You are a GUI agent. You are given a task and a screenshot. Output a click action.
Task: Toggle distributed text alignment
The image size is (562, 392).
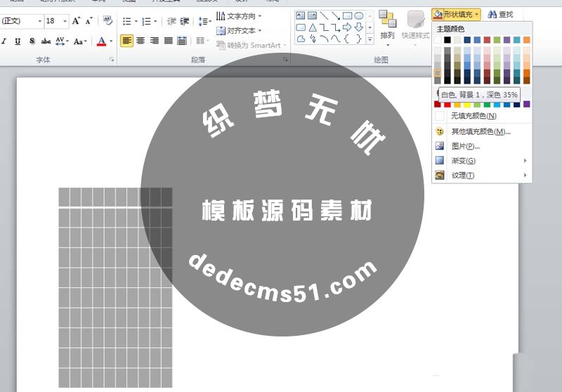[182, 41]
